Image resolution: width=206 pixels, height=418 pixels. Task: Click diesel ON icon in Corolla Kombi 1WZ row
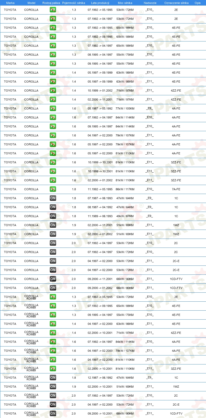[x=53, y=387]
